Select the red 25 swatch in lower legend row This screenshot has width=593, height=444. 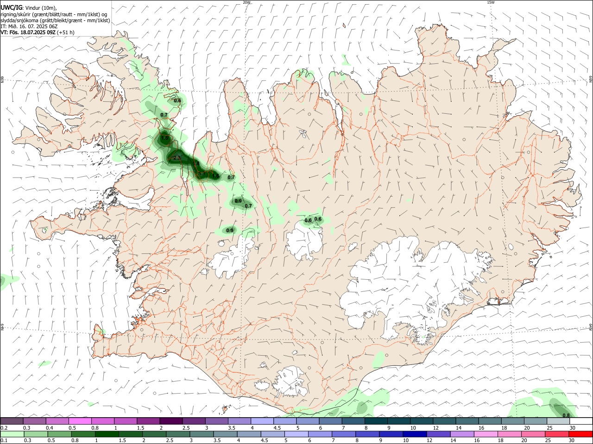coord(558,434)
